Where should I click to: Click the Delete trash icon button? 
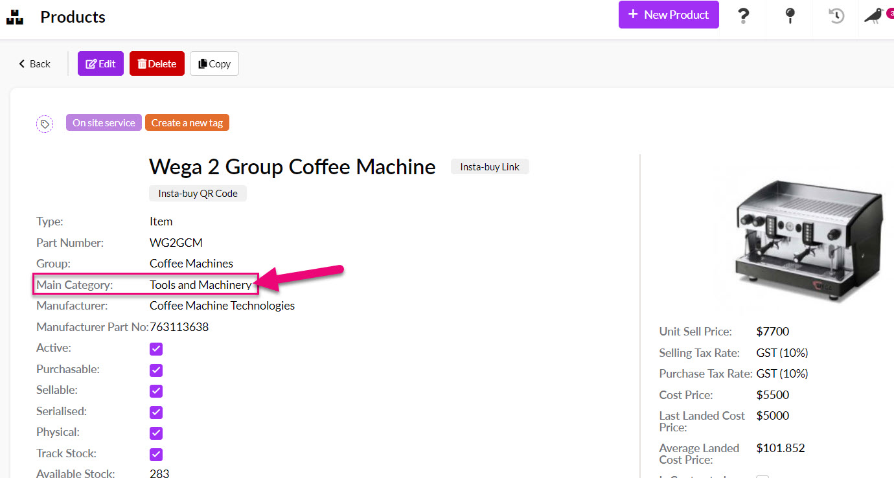point(157,63)
